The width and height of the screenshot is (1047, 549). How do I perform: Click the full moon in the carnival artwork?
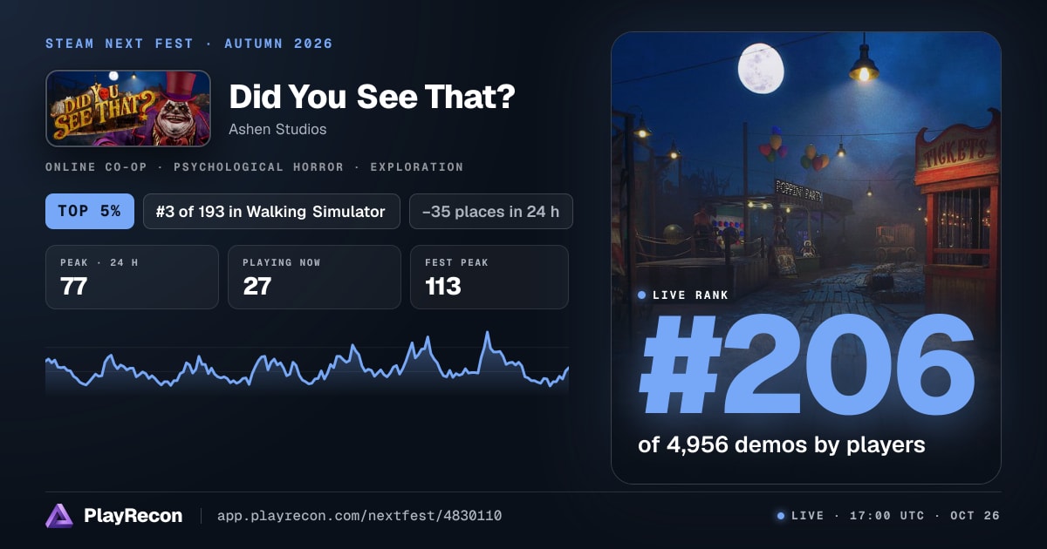click(x=756, y=69)
